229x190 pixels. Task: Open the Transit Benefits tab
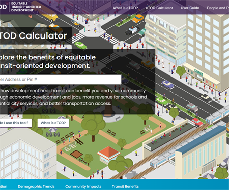125,186
